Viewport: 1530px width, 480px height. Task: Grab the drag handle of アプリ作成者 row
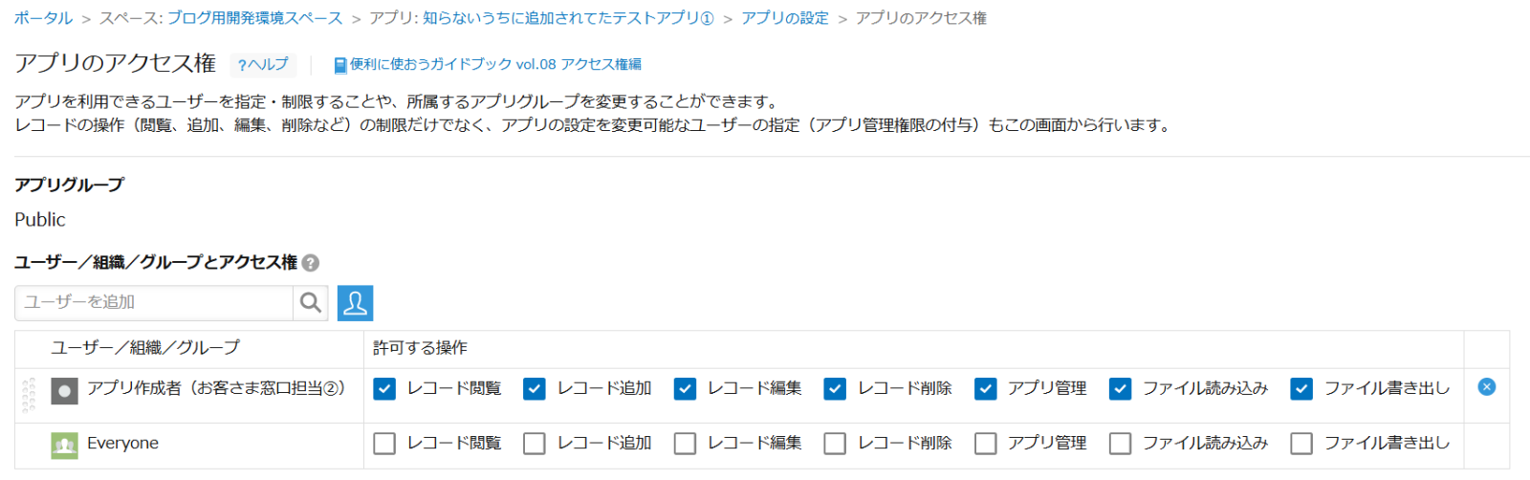click(x=29, y=395)
